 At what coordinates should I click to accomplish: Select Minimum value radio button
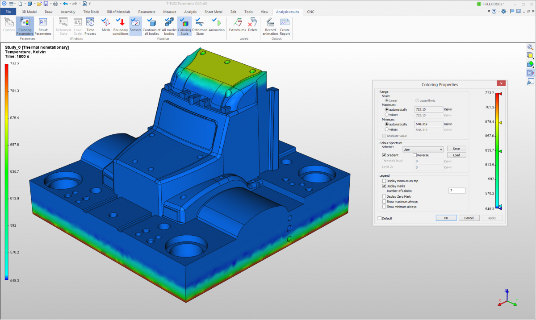click(x=386, y=130)
